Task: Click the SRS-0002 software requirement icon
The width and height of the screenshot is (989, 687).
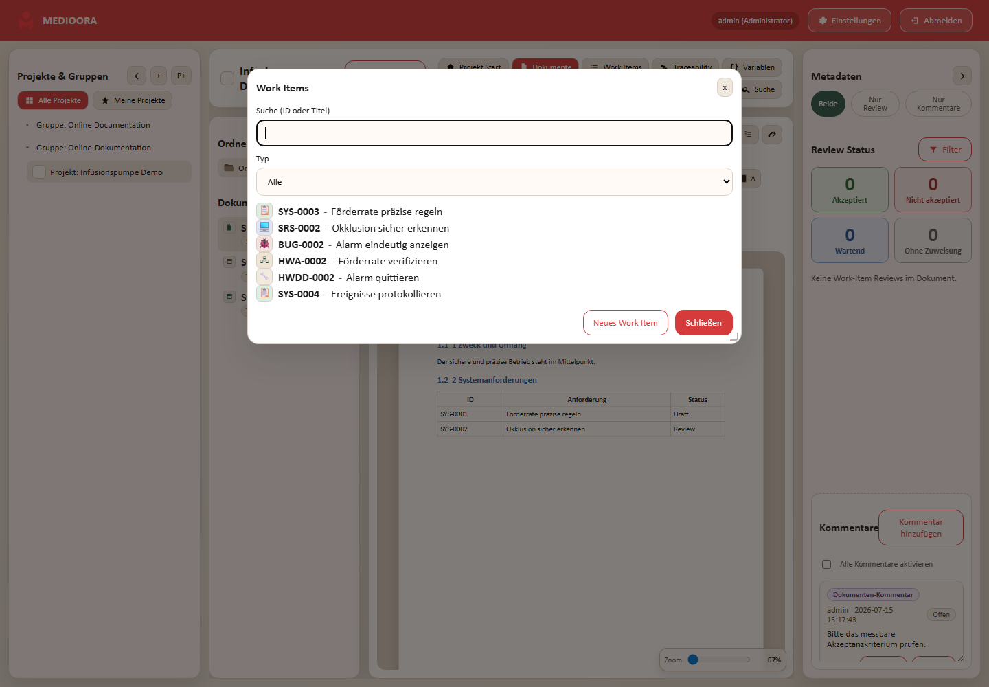Action: coord(264,227)
